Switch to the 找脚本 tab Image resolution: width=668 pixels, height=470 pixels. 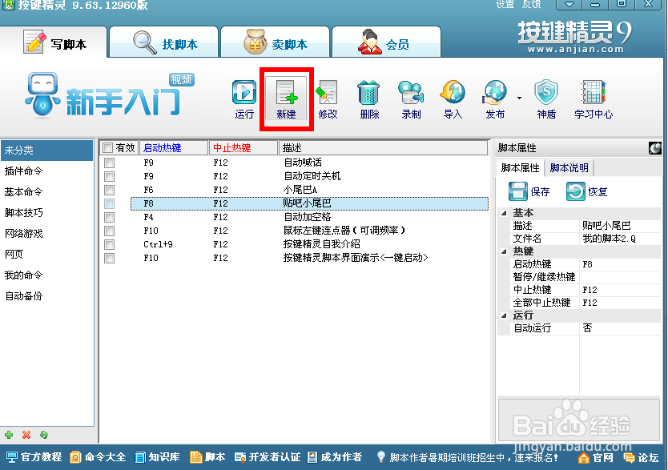pyautogui.click(x=164, y=42)
